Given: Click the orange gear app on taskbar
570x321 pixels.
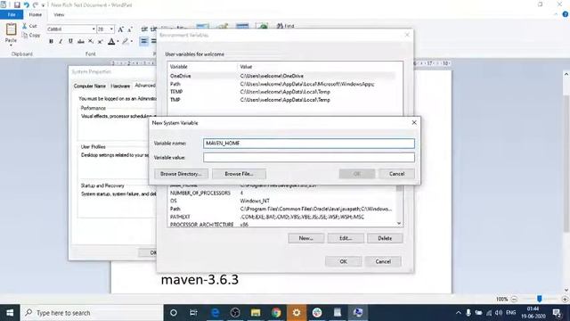Looking at the screenshot, I should coord(297,313).
